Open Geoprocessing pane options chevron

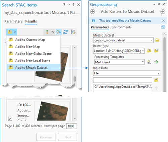click(x=154, y=4)
